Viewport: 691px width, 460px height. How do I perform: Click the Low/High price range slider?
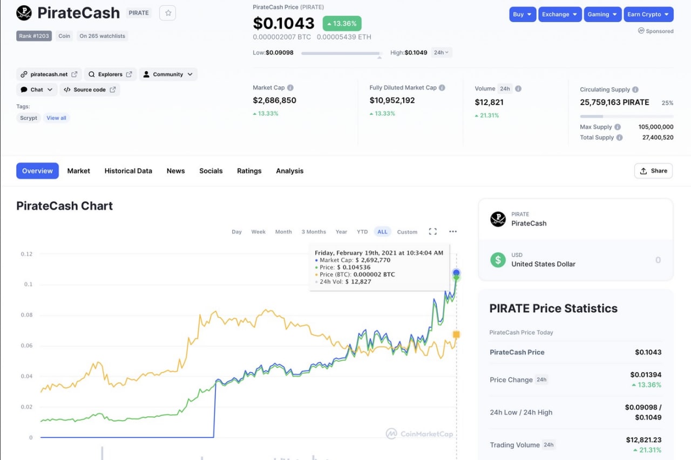(341, 53)
